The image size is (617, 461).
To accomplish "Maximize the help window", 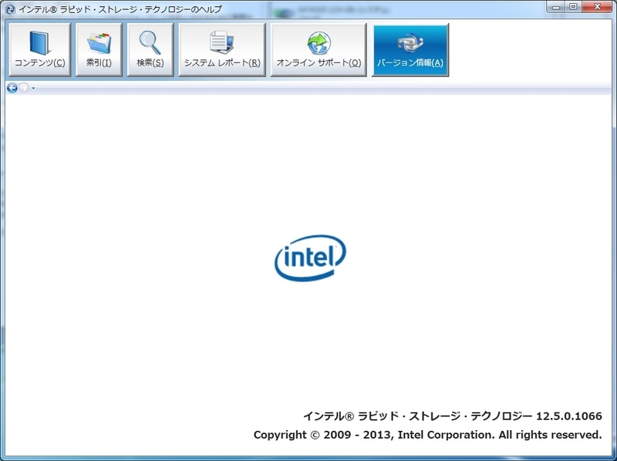I will pos(573,7).
